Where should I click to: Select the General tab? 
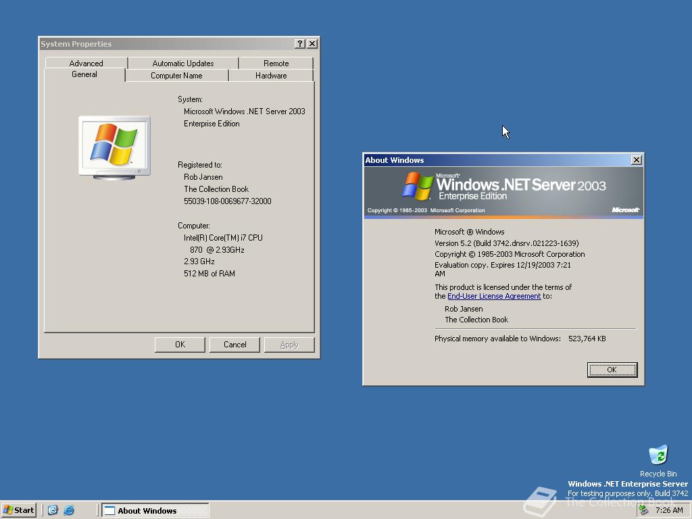point(84,74)
